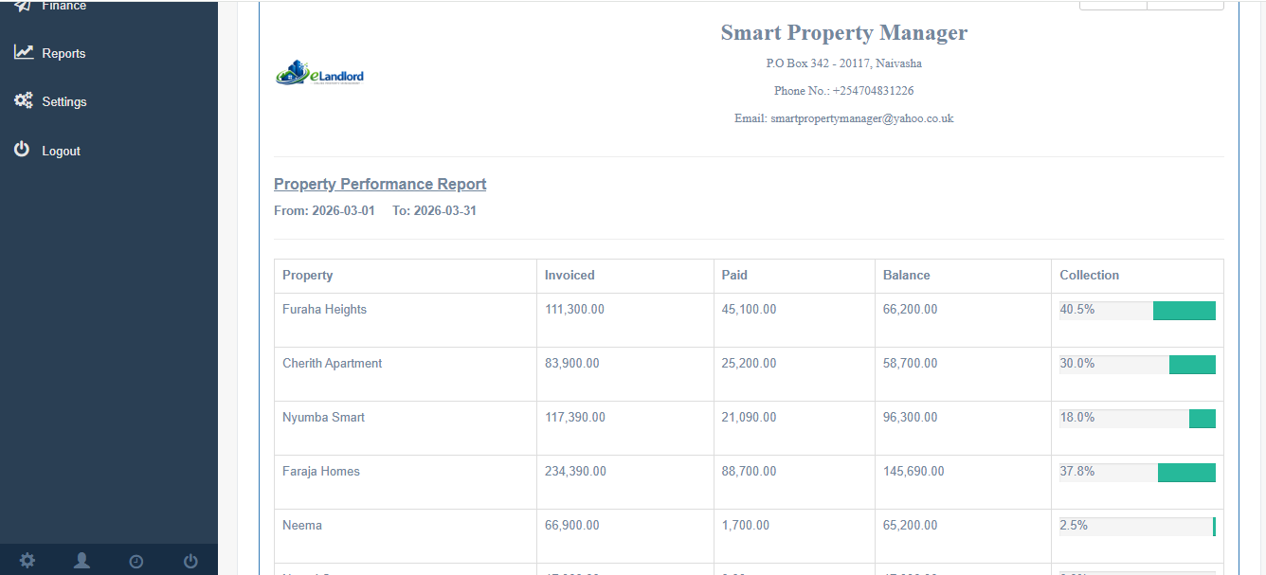Click the Reports line chart icon
1266x575 pixels.
click(x=24, y=52)
